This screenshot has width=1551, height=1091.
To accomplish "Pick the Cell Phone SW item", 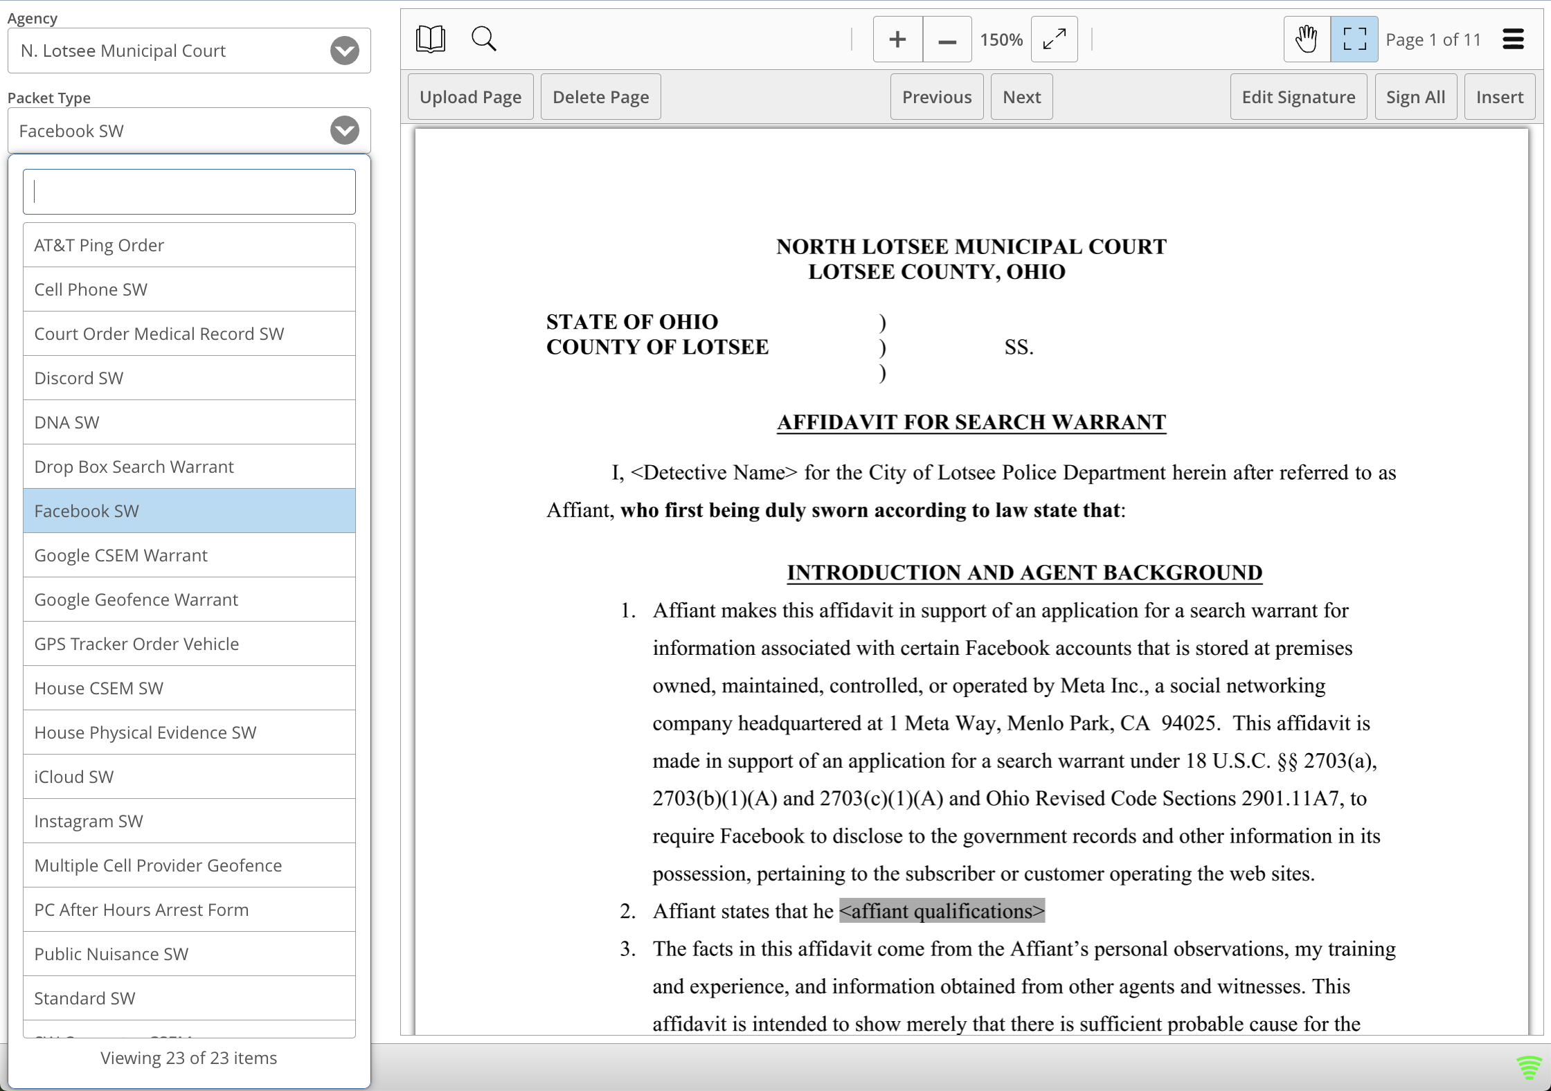I will point(189,289).
